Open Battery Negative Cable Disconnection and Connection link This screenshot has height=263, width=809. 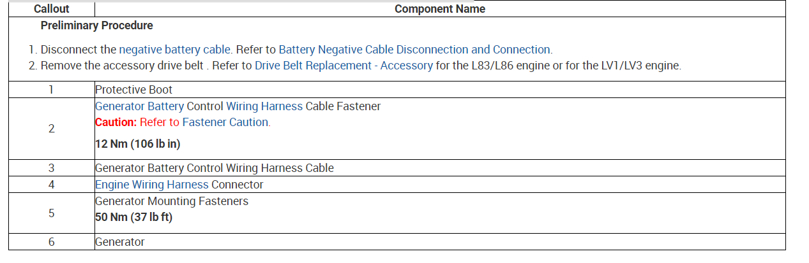(x=415, y=50)
